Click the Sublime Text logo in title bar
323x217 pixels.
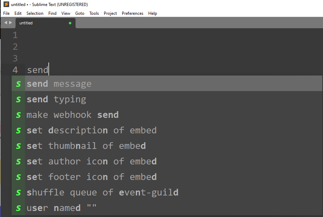6,4
